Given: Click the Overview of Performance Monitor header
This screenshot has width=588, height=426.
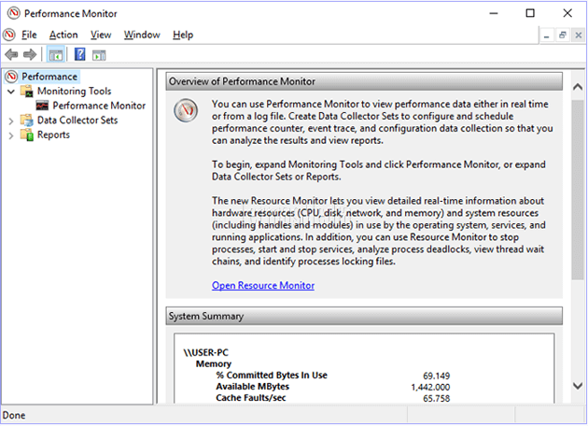Looking at the screenshot, I should 364,81.
